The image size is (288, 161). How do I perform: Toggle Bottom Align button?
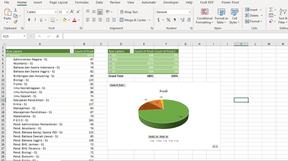[x=100, y=12]
